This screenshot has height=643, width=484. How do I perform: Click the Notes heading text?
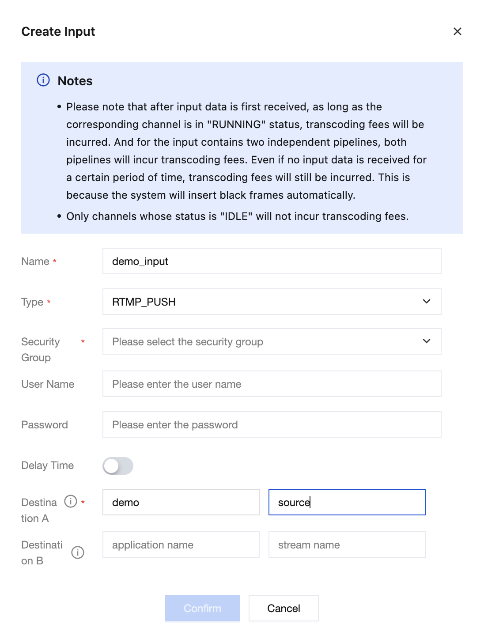click(75, 81)
